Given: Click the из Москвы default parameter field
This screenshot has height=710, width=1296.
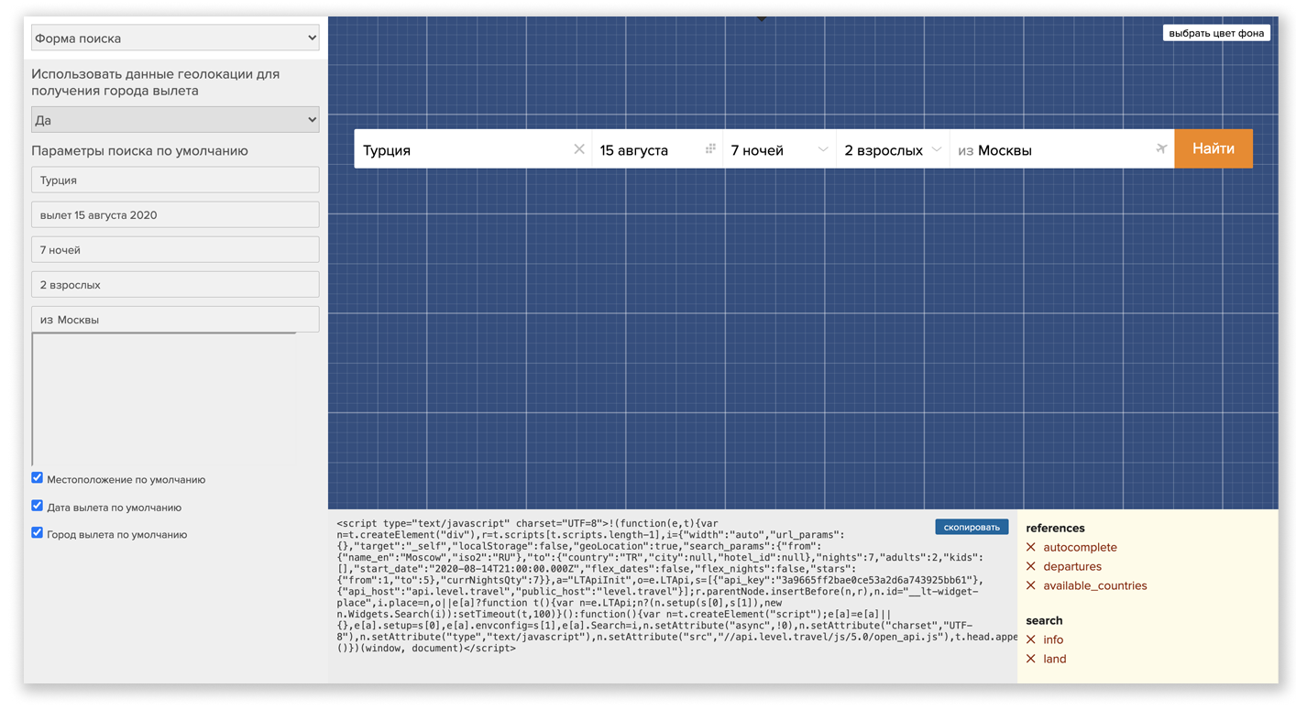Looking at the screenshot, I should coord(175,320).
